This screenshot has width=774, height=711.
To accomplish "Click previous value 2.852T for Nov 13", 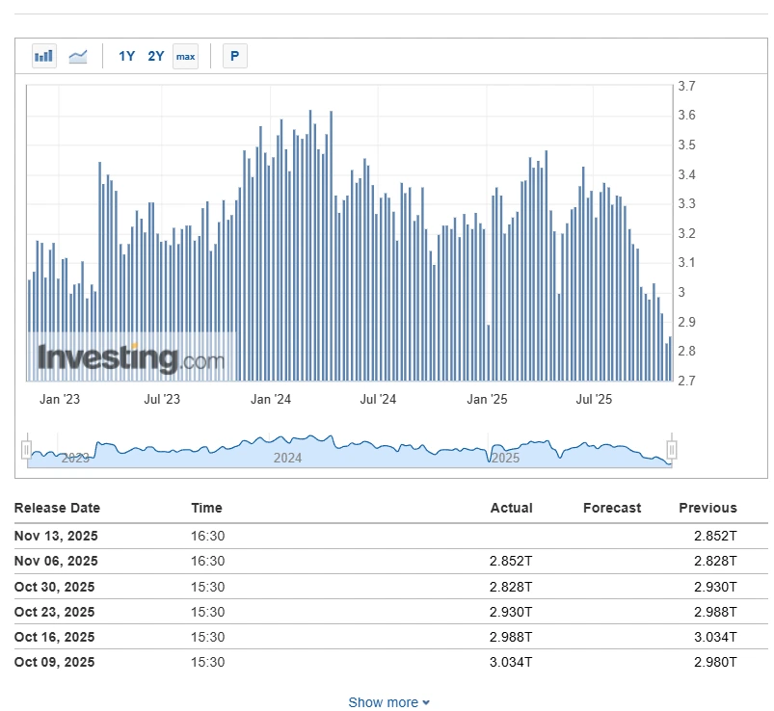I will click(715, 536).
